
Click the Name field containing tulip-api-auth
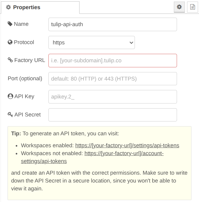tap(113, 24)
